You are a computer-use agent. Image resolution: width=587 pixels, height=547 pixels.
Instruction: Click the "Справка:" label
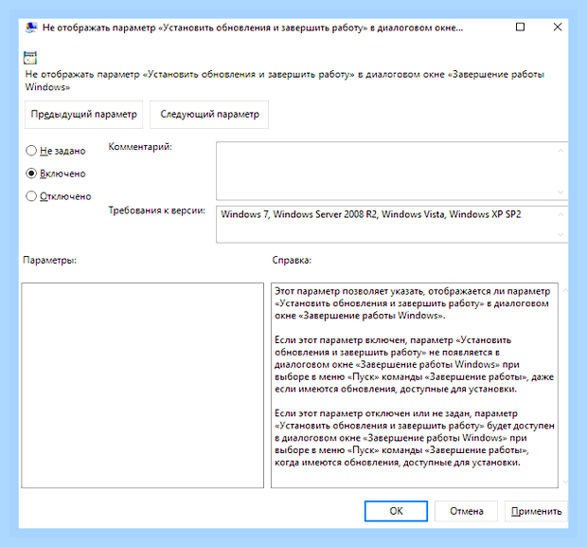point(292,260)
